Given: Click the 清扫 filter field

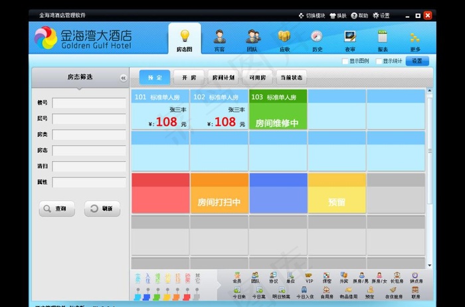Looking at the screenshot, I should 89,166.
